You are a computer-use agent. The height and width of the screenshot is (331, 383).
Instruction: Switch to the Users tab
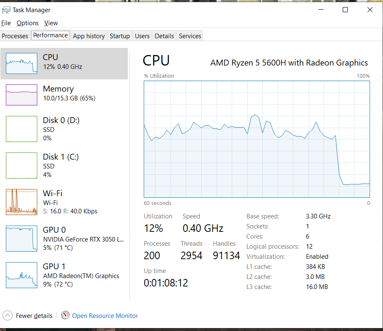pos(142,36)
